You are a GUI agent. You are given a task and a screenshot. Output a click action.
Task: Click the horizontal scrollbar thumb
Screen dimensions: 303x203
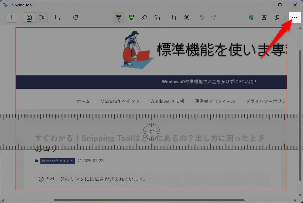(x=149, y=200)
